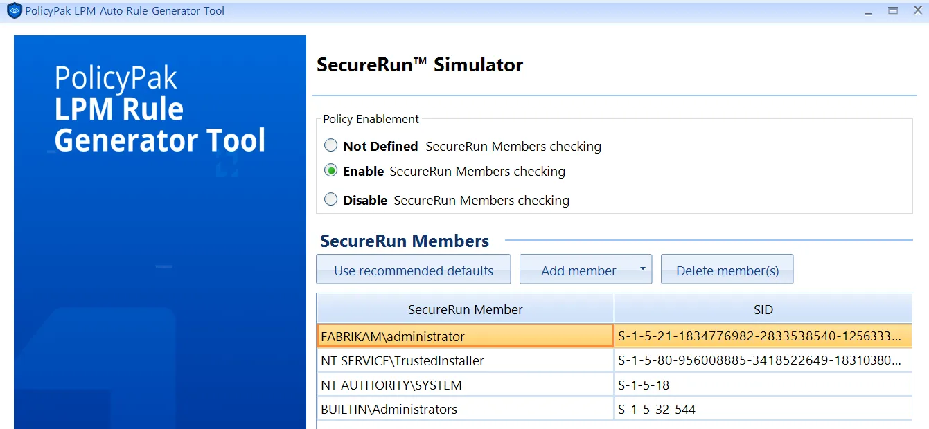The height and width of the screenshot is (429, 929).
Task: Select the Not Defined policy option
Action: coord(330,145)
